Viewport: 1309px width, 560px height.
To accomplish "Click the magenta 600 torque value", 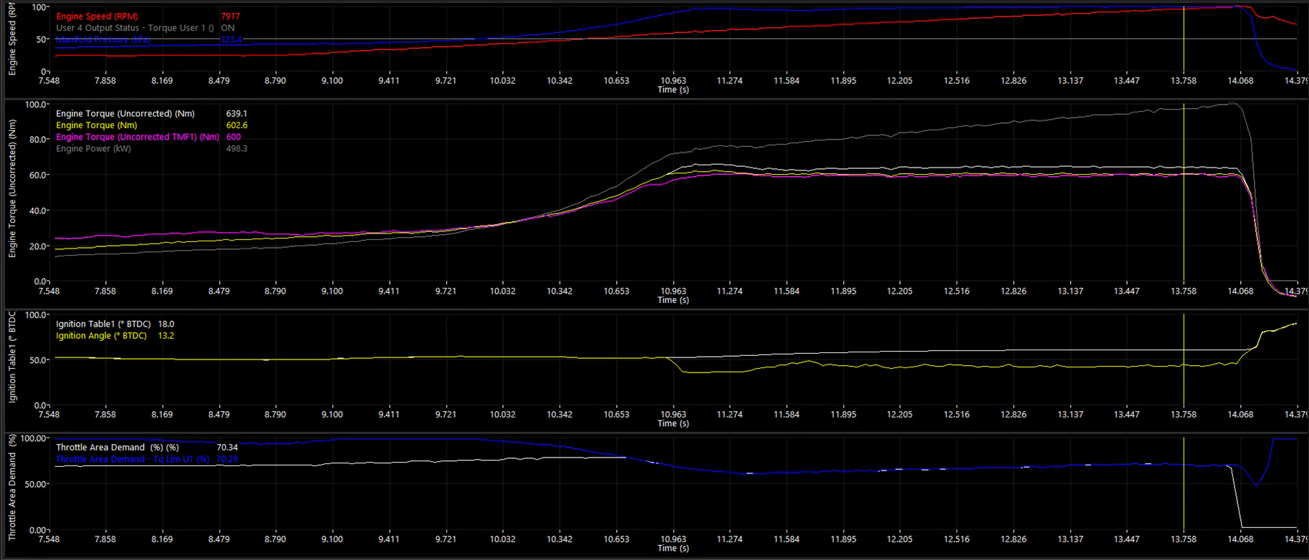I will click(x=234, y=137).
